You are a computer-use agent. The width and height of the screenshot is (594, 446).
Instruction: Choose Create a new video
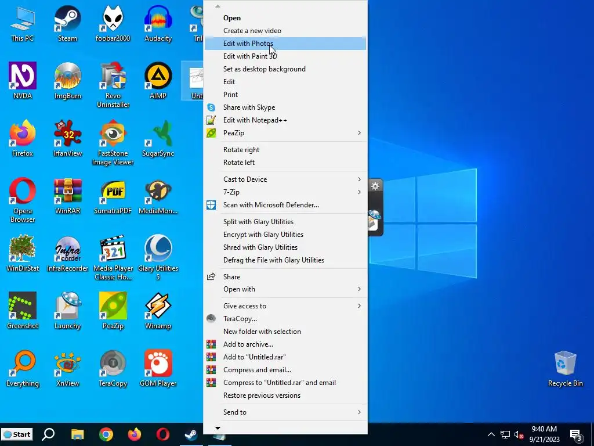click(x=285, y=31)
